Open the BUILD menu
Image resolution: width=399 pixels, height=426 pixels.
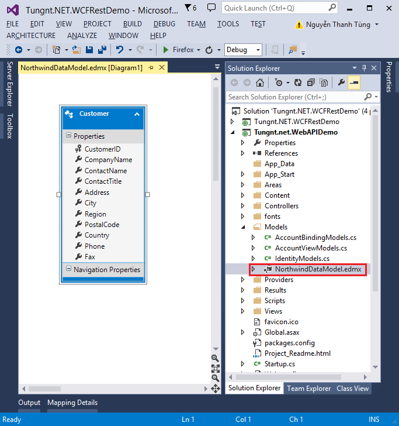pos(133,24)
